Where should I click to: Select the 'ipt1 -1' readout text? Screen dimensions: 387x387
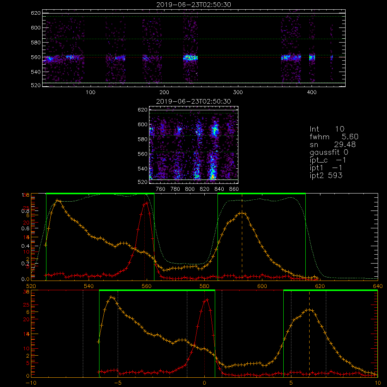(x=326, y=168)
